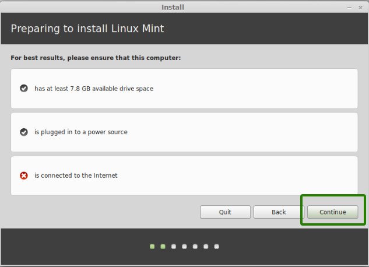
Task: Click the checkmark icon beside power source requirement
Action: coord(24,132)
